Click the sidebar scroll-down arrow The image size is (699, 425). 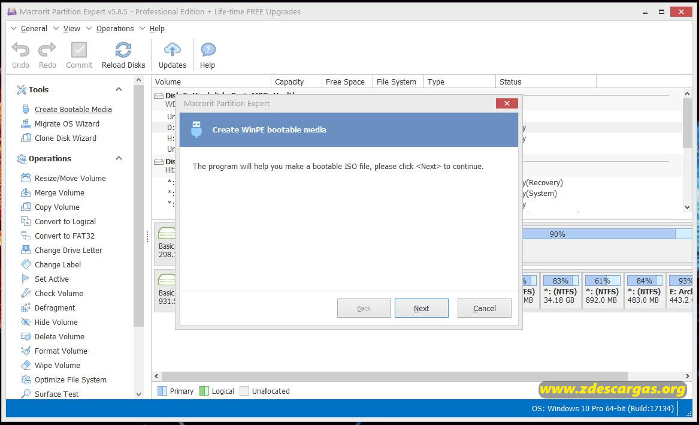point(138,394)
